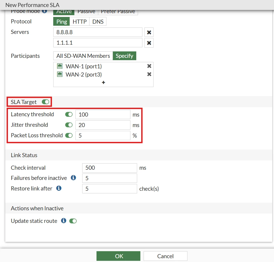Show info for Restore link after
Viewport: 274px width, 262px height.
59,188
